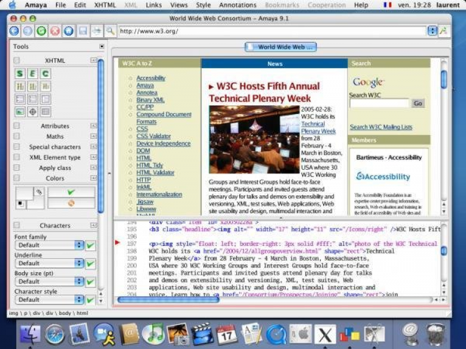This screenshot has height=349, width=466.
Task: Toggle the Attributes panel checkbox
Action: (x=16, y=126)
